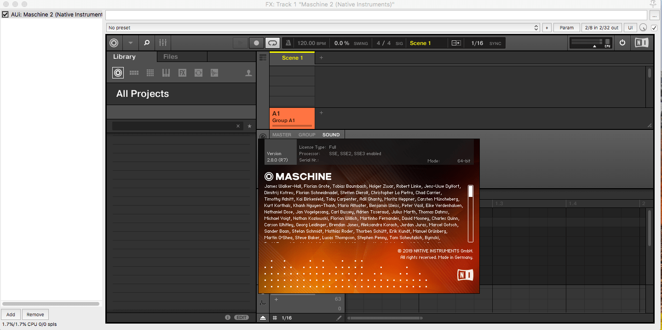Image resolution: width=662 pixels, height=330 pixels.
Task: Show the info icon in browser footer
Action: [x=227, y=318]
